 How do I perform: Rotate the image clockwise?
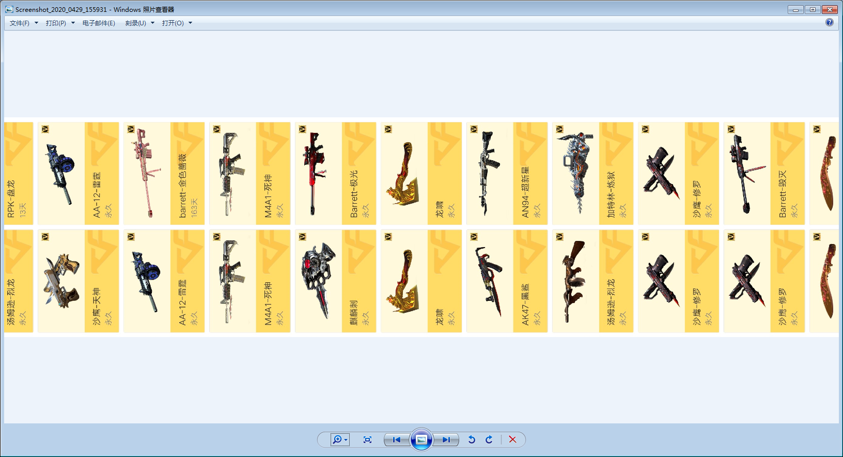point(489,439)
